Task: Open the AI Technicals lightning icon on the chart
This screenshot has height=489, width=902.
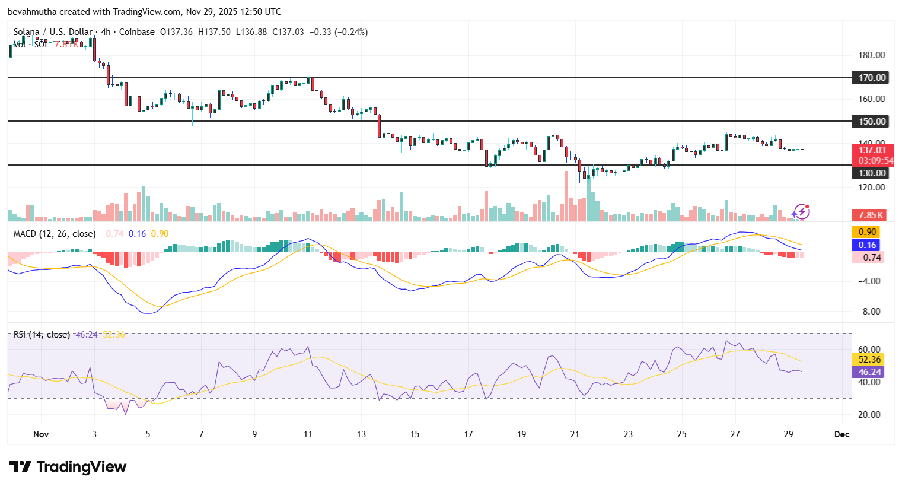Action: point(802,212)
